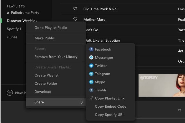
Task: Expand the Share submenu arrow
Action: tap(82, 102)
